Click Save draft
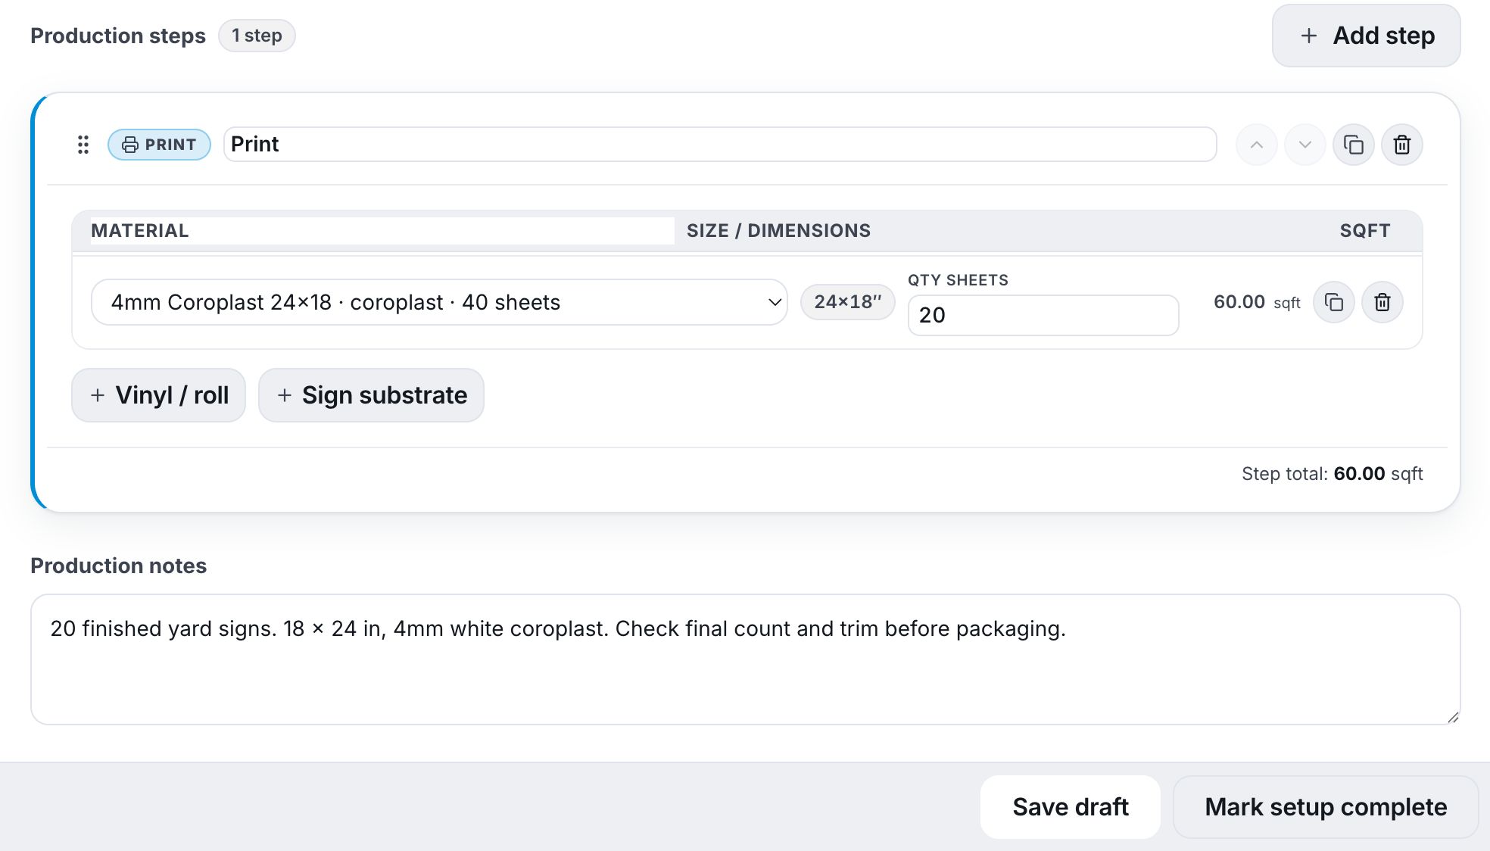 point(1071,807)
